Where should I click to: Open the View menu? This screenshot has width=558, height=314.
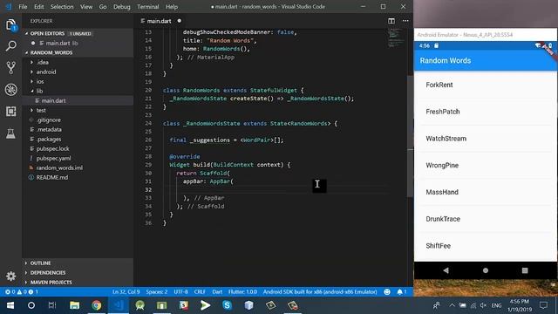(86, 6)
